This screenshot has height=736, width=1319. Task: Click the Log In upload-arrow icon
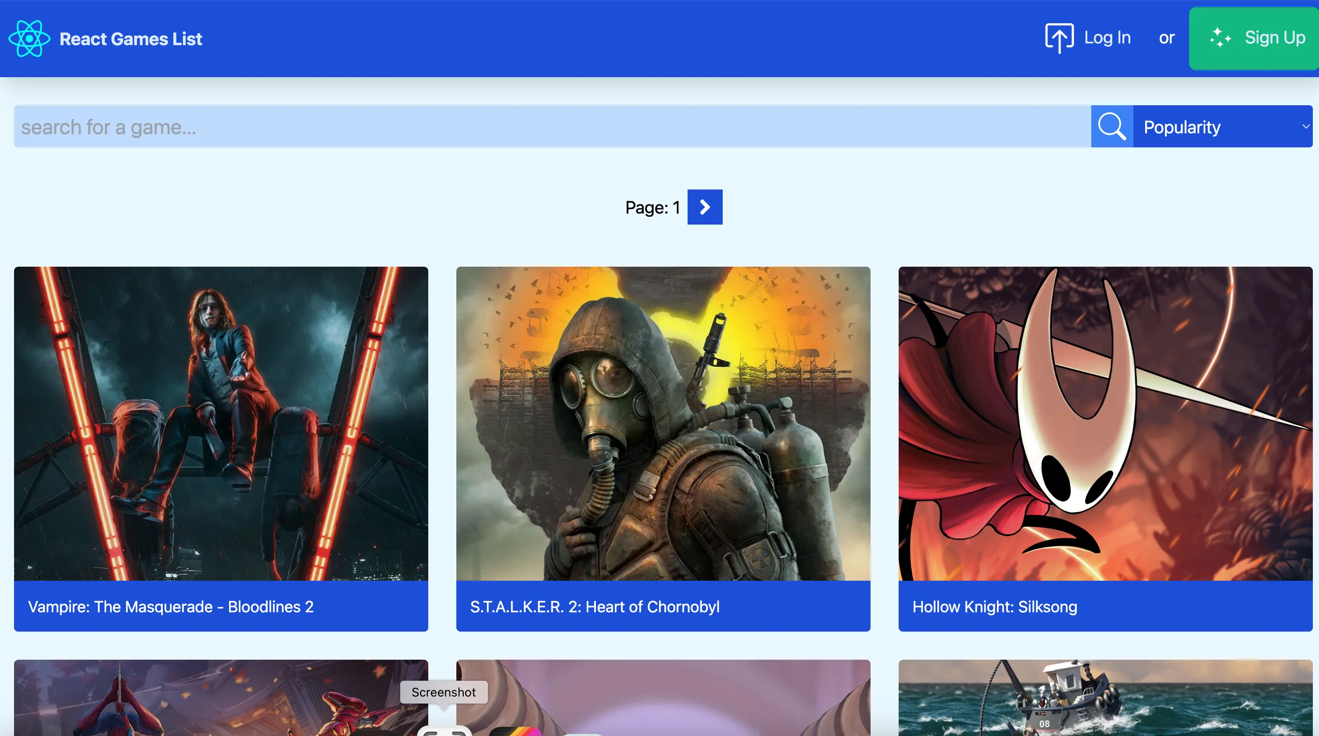point(1059,39)
